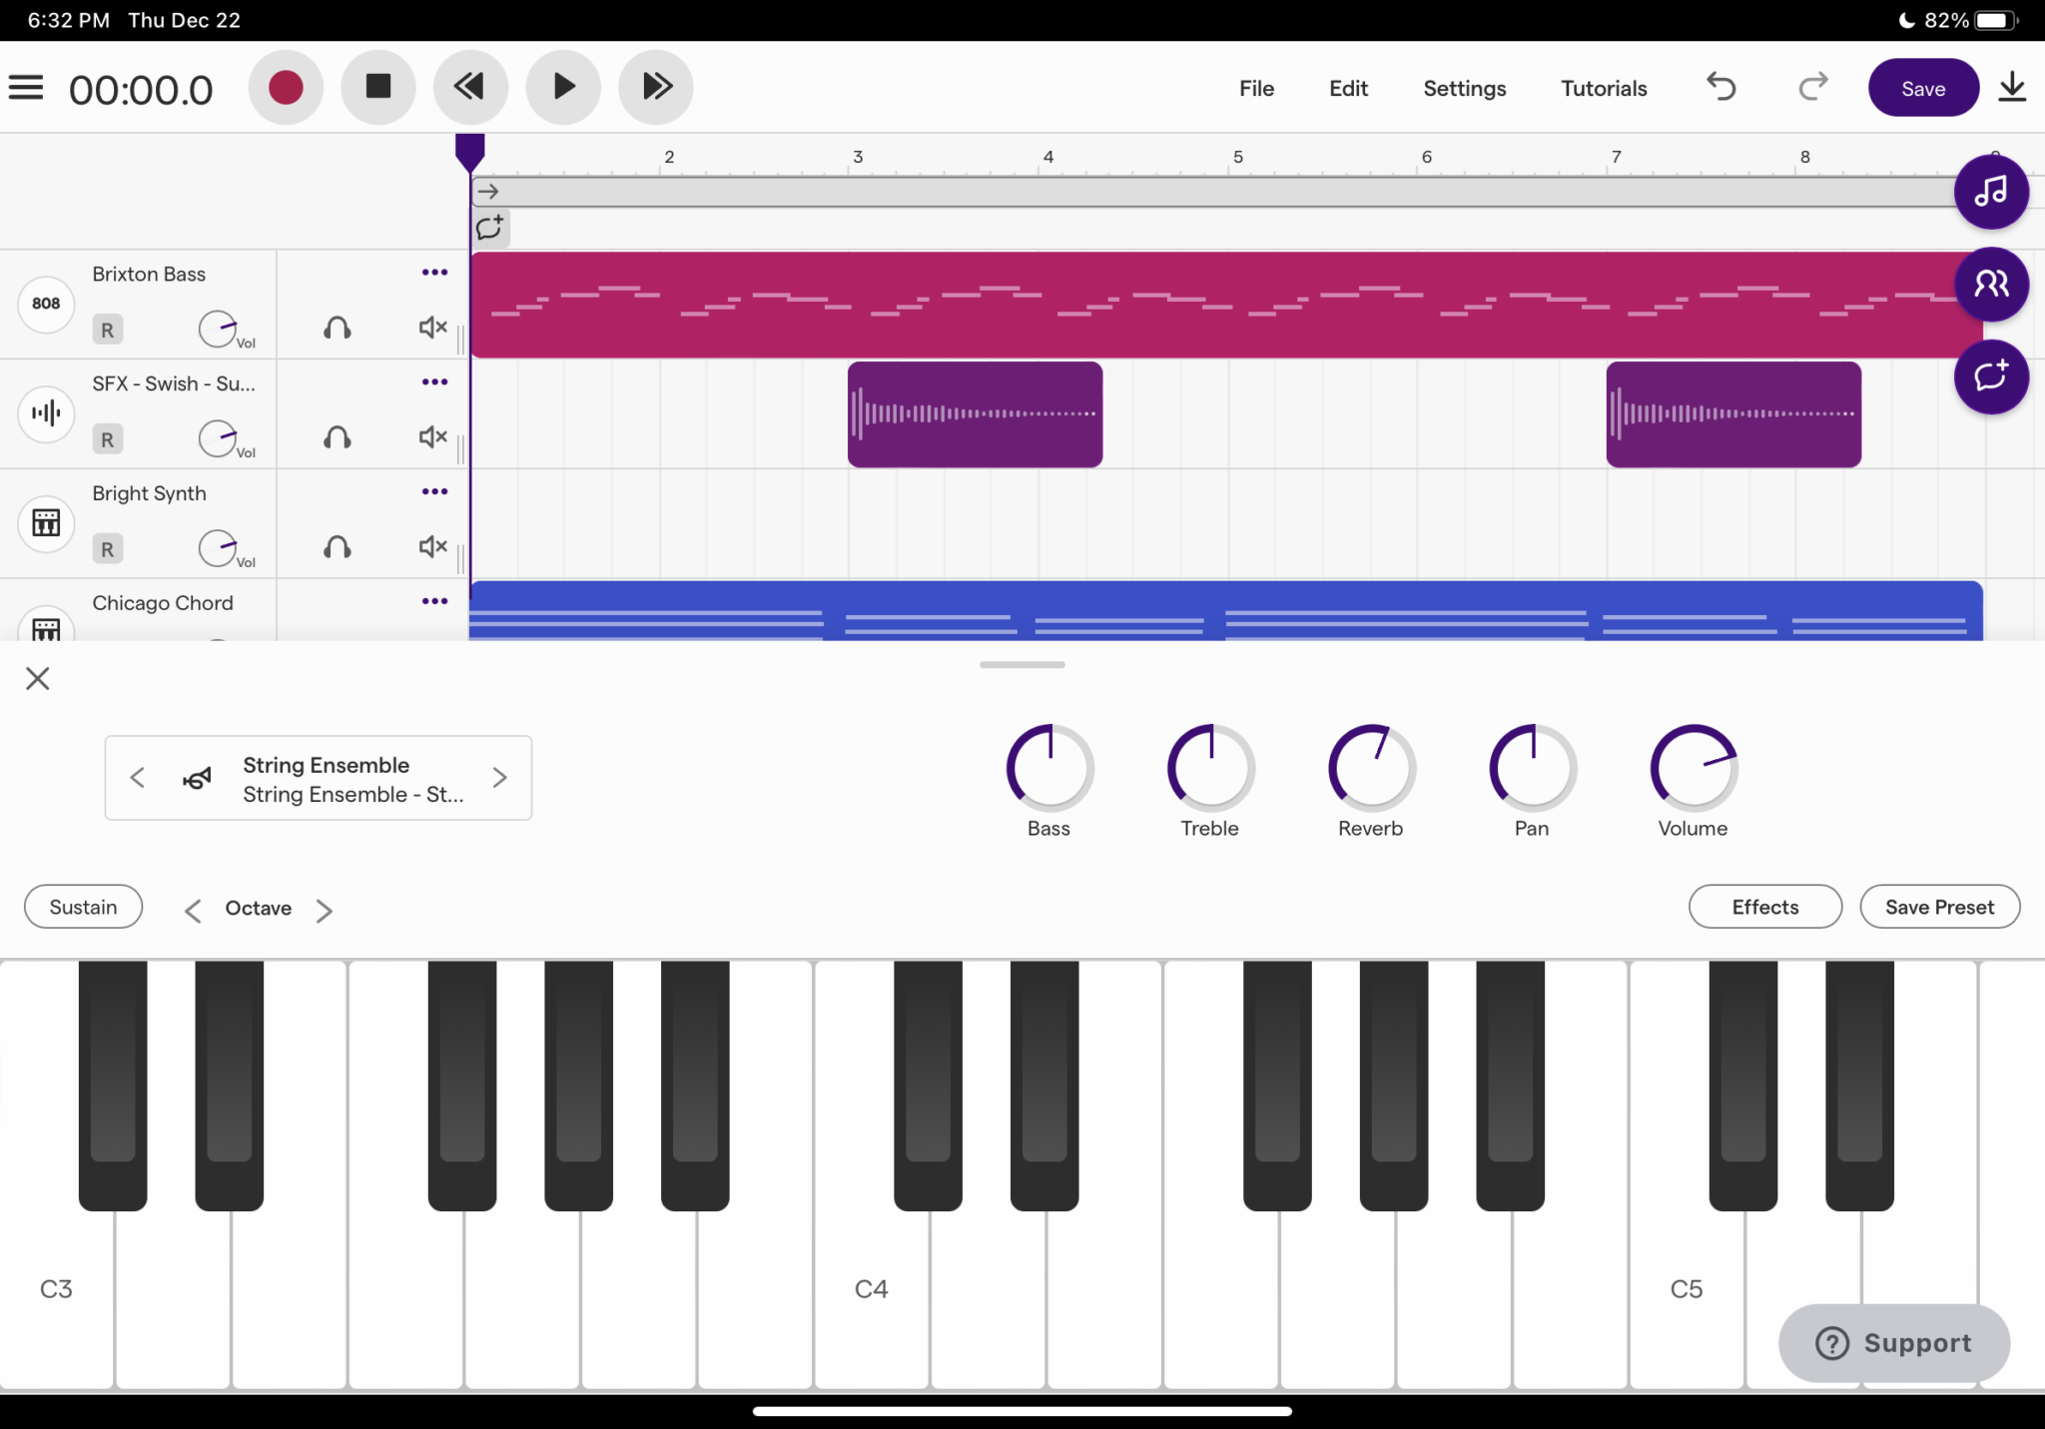Increase Octave with right arrow
This screenshot has height=1429, width=2045.
[325, 910]
